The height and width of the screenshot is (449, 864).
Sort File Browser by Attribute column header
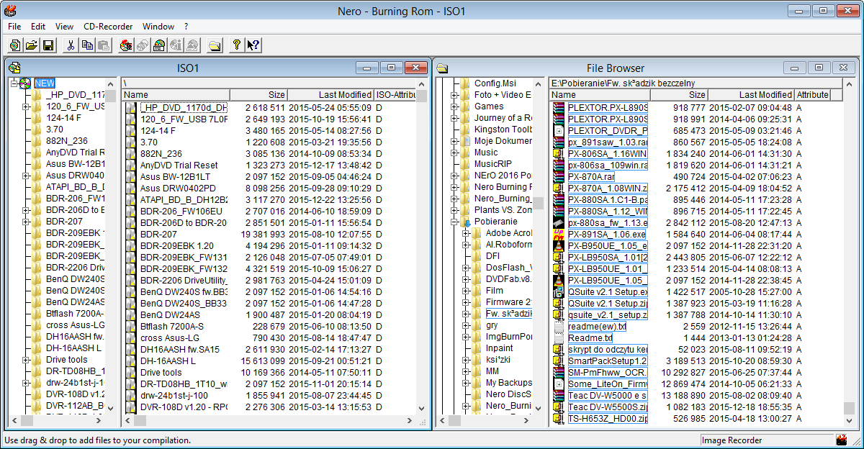coord(812,95)
